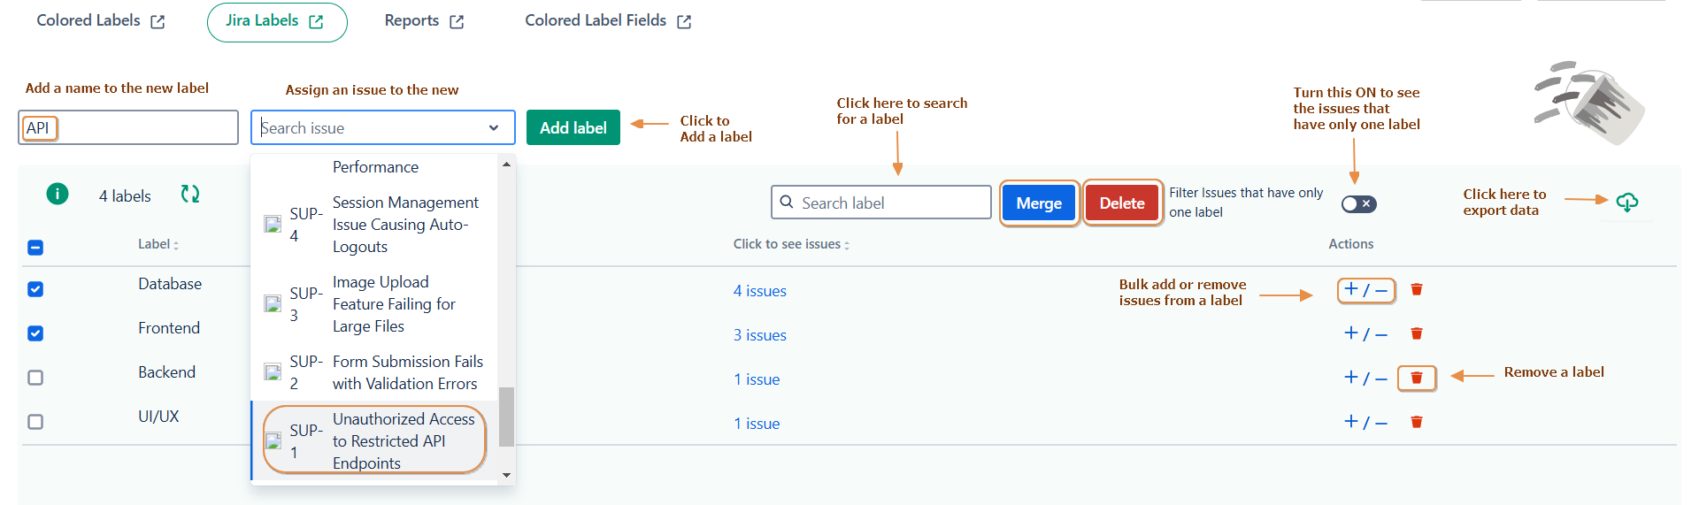Delete the Backend label with trash icon

coord(1416,378)
